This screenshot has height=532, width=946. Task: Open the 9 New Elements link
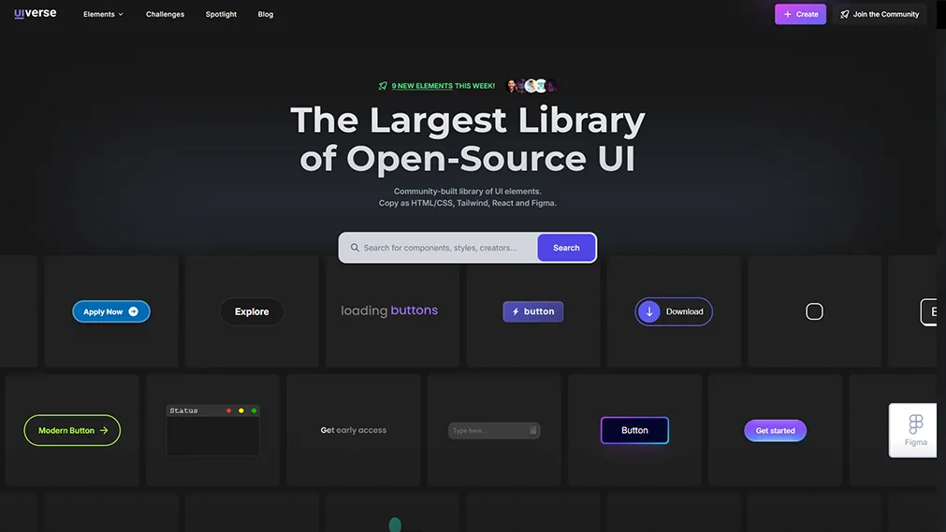click(x=422, y=86)
